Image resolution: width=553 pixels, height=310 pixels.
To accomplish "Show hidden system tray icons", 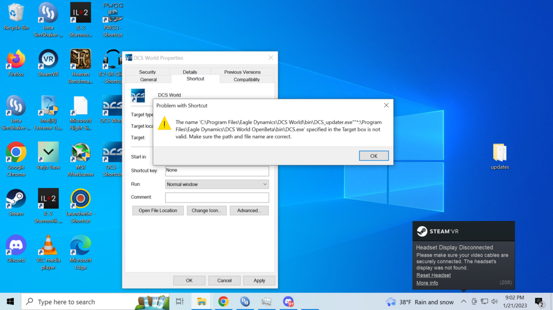I will [x=463, y=302].
